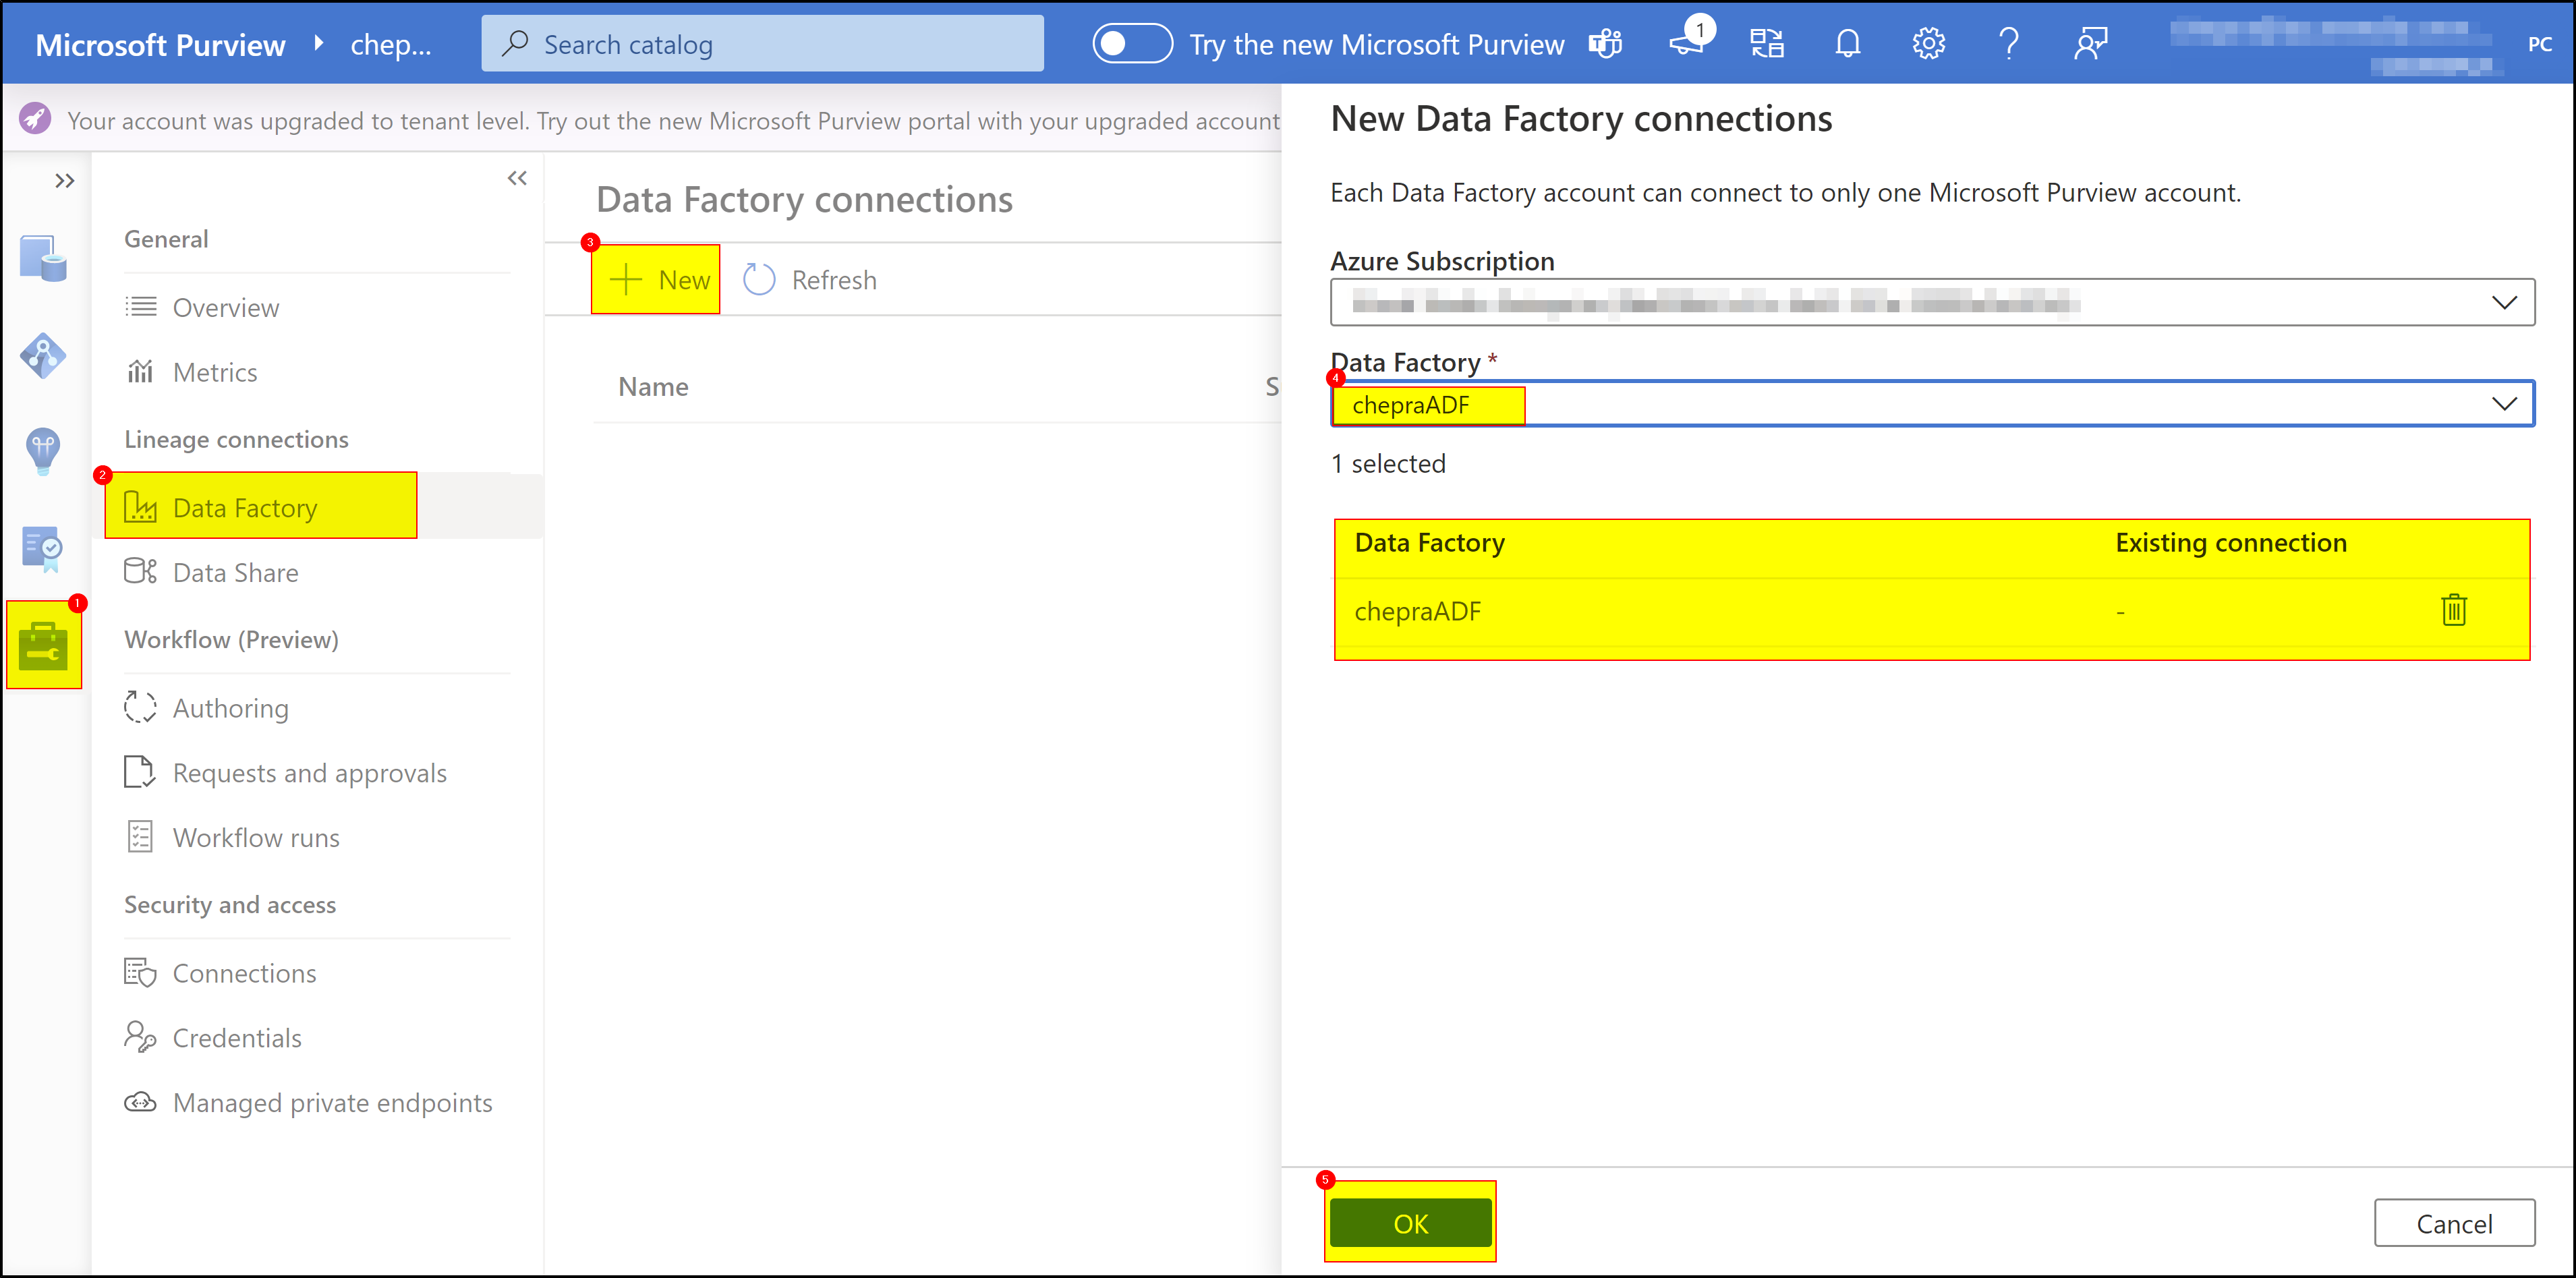2576x1278 pixels.
Task: Delete the chepraADF row with trash icon
Action: 2454,610
